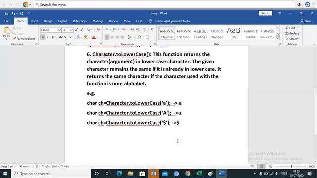The image size is (317, 178).
Task: Open the Bullets list dropdown
Action: point(111,30)
